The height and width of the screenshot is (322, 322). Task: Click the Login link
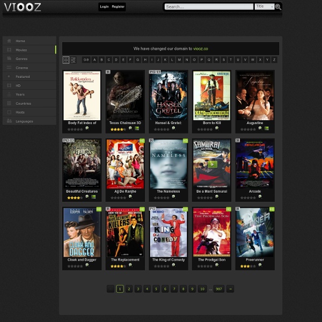pyautogui.click(x=104, y=7)
